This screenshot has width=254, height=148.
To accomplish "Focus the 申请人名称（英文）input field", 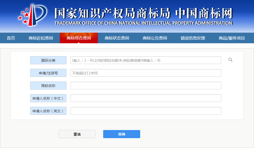I will [146, 111].
